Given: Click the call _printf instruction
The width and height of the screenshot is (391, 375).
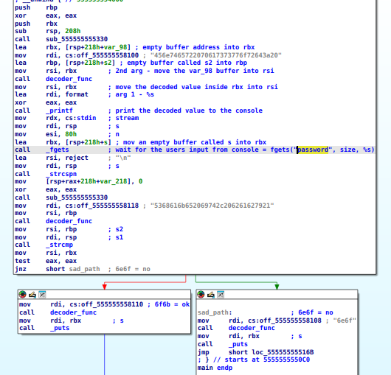Looking at the screenshot, I should click(44, 111).
